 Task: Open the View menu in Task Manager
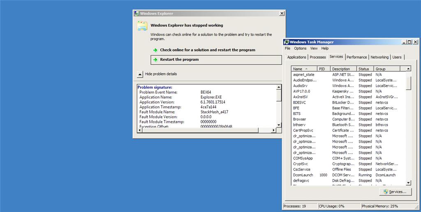coord(314,48)
